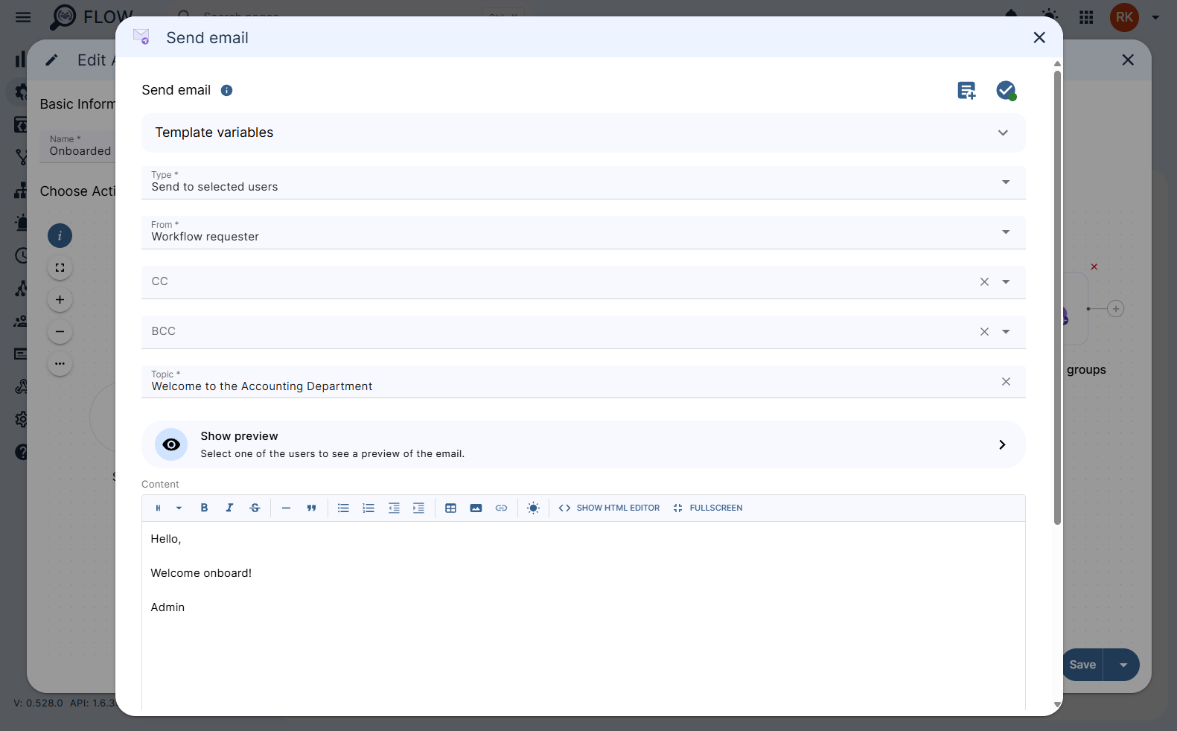
Task: Click in the email content text area
Action: [x=584, y=616]
